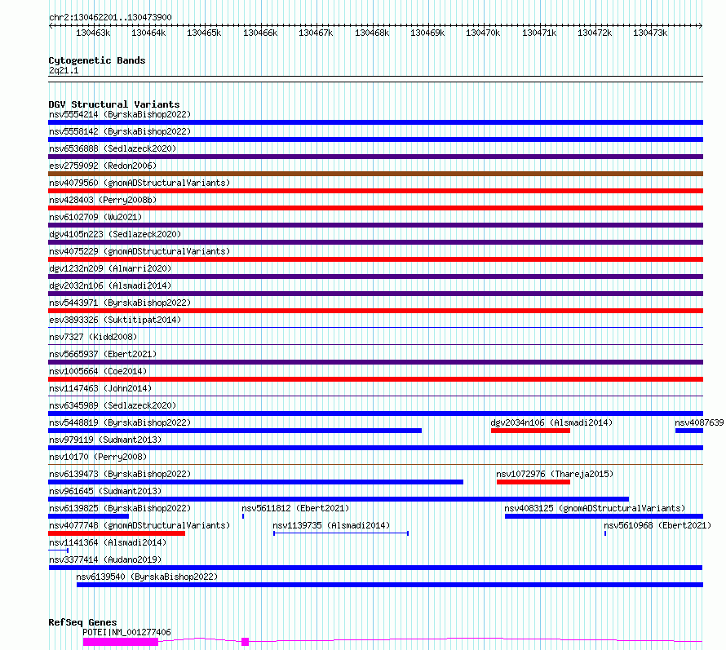Click the small nsv5611812 variant tick
The height and width of the screenshot is (650, 726).
[243, 517]
